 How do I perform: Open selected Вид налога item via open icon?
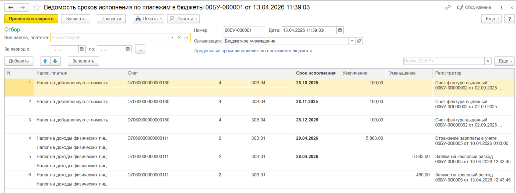pyautogui.click(x=186, y=38)
